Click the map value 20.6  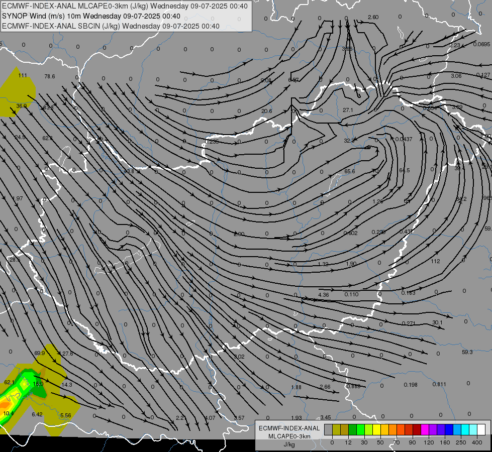click(x=267, y=111)
